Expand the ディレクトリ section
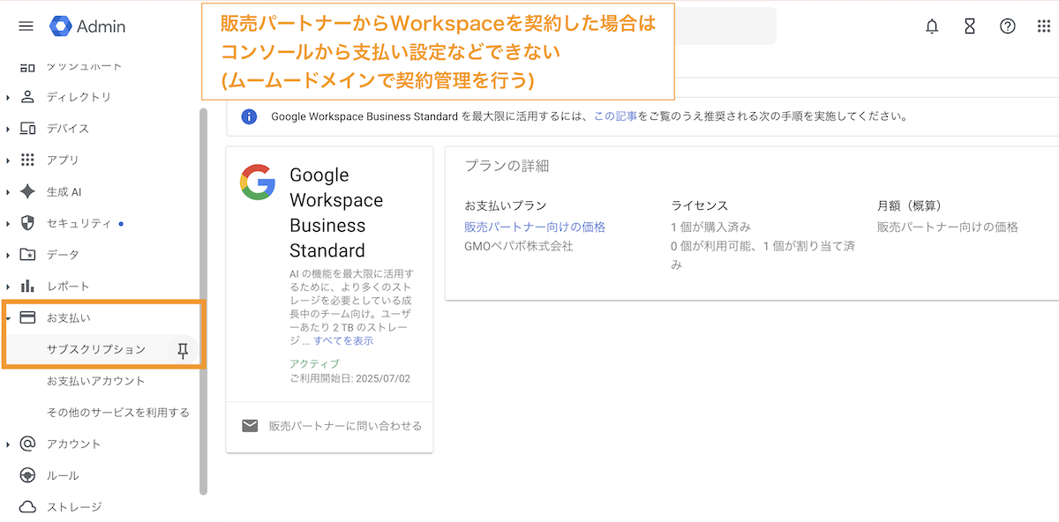The width and height of the screenshot is (1059, 522). click(8, 97)
